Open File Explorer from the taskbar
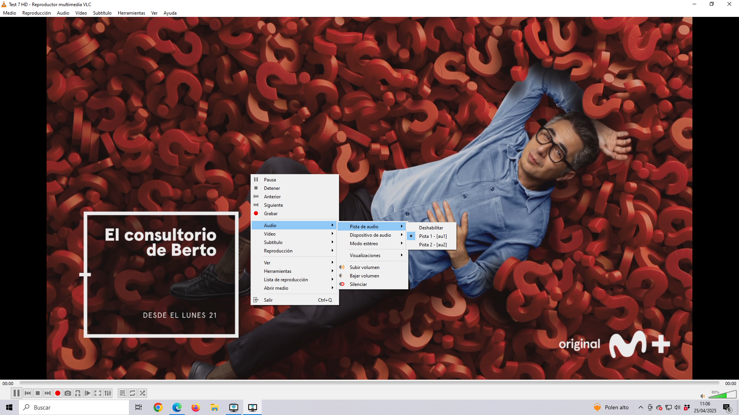The height and width of the screenshot is (415, 739). [214, 407]
